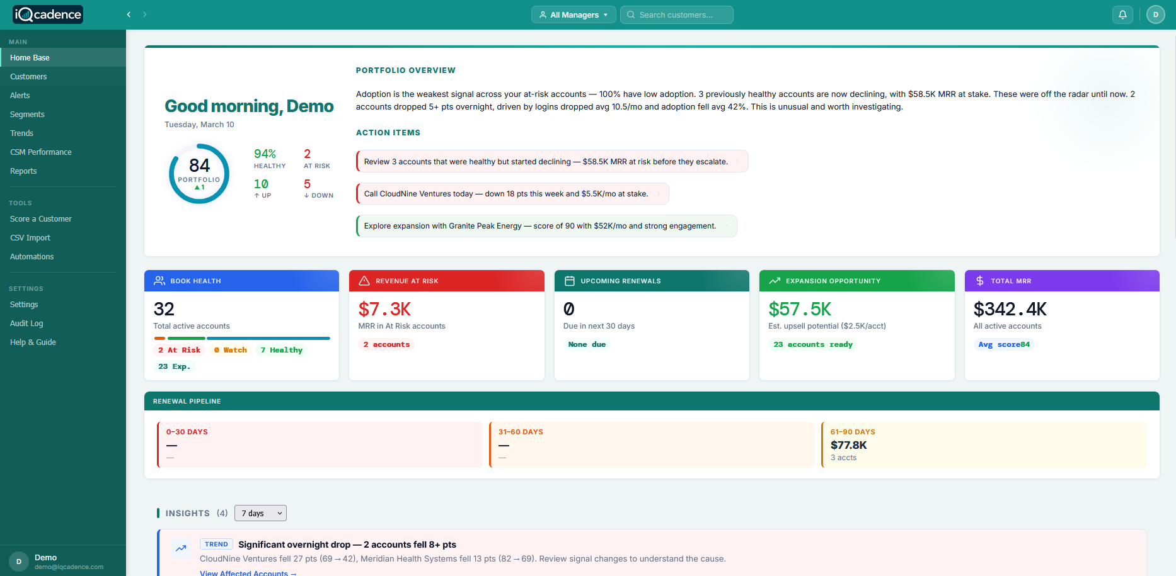Click the iQcadence logo
1176x576 pixels.
(47, 14)
